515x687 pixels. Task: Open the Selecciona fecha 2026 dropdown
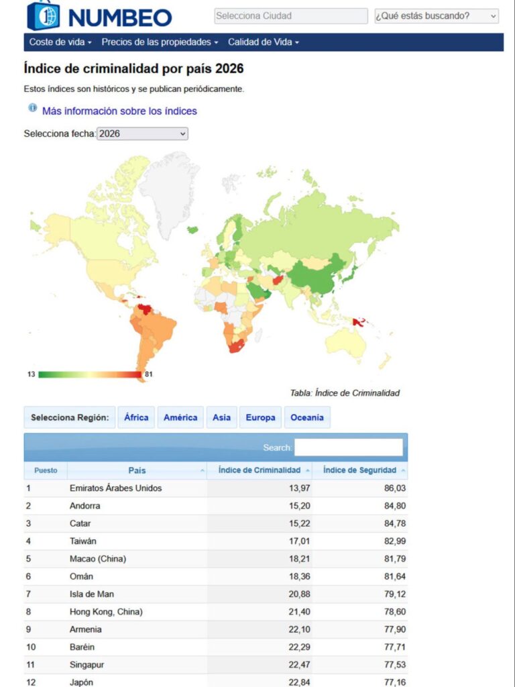tap(142, 134)
